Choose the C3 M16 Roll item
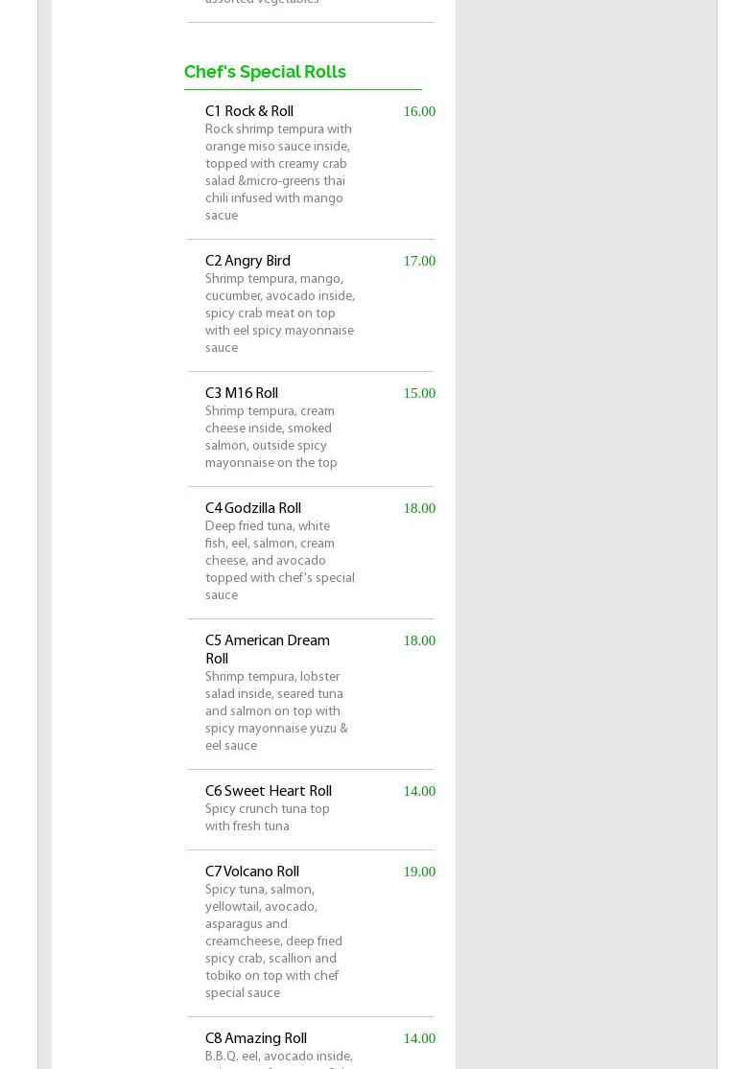 click(x=242, y=393)
